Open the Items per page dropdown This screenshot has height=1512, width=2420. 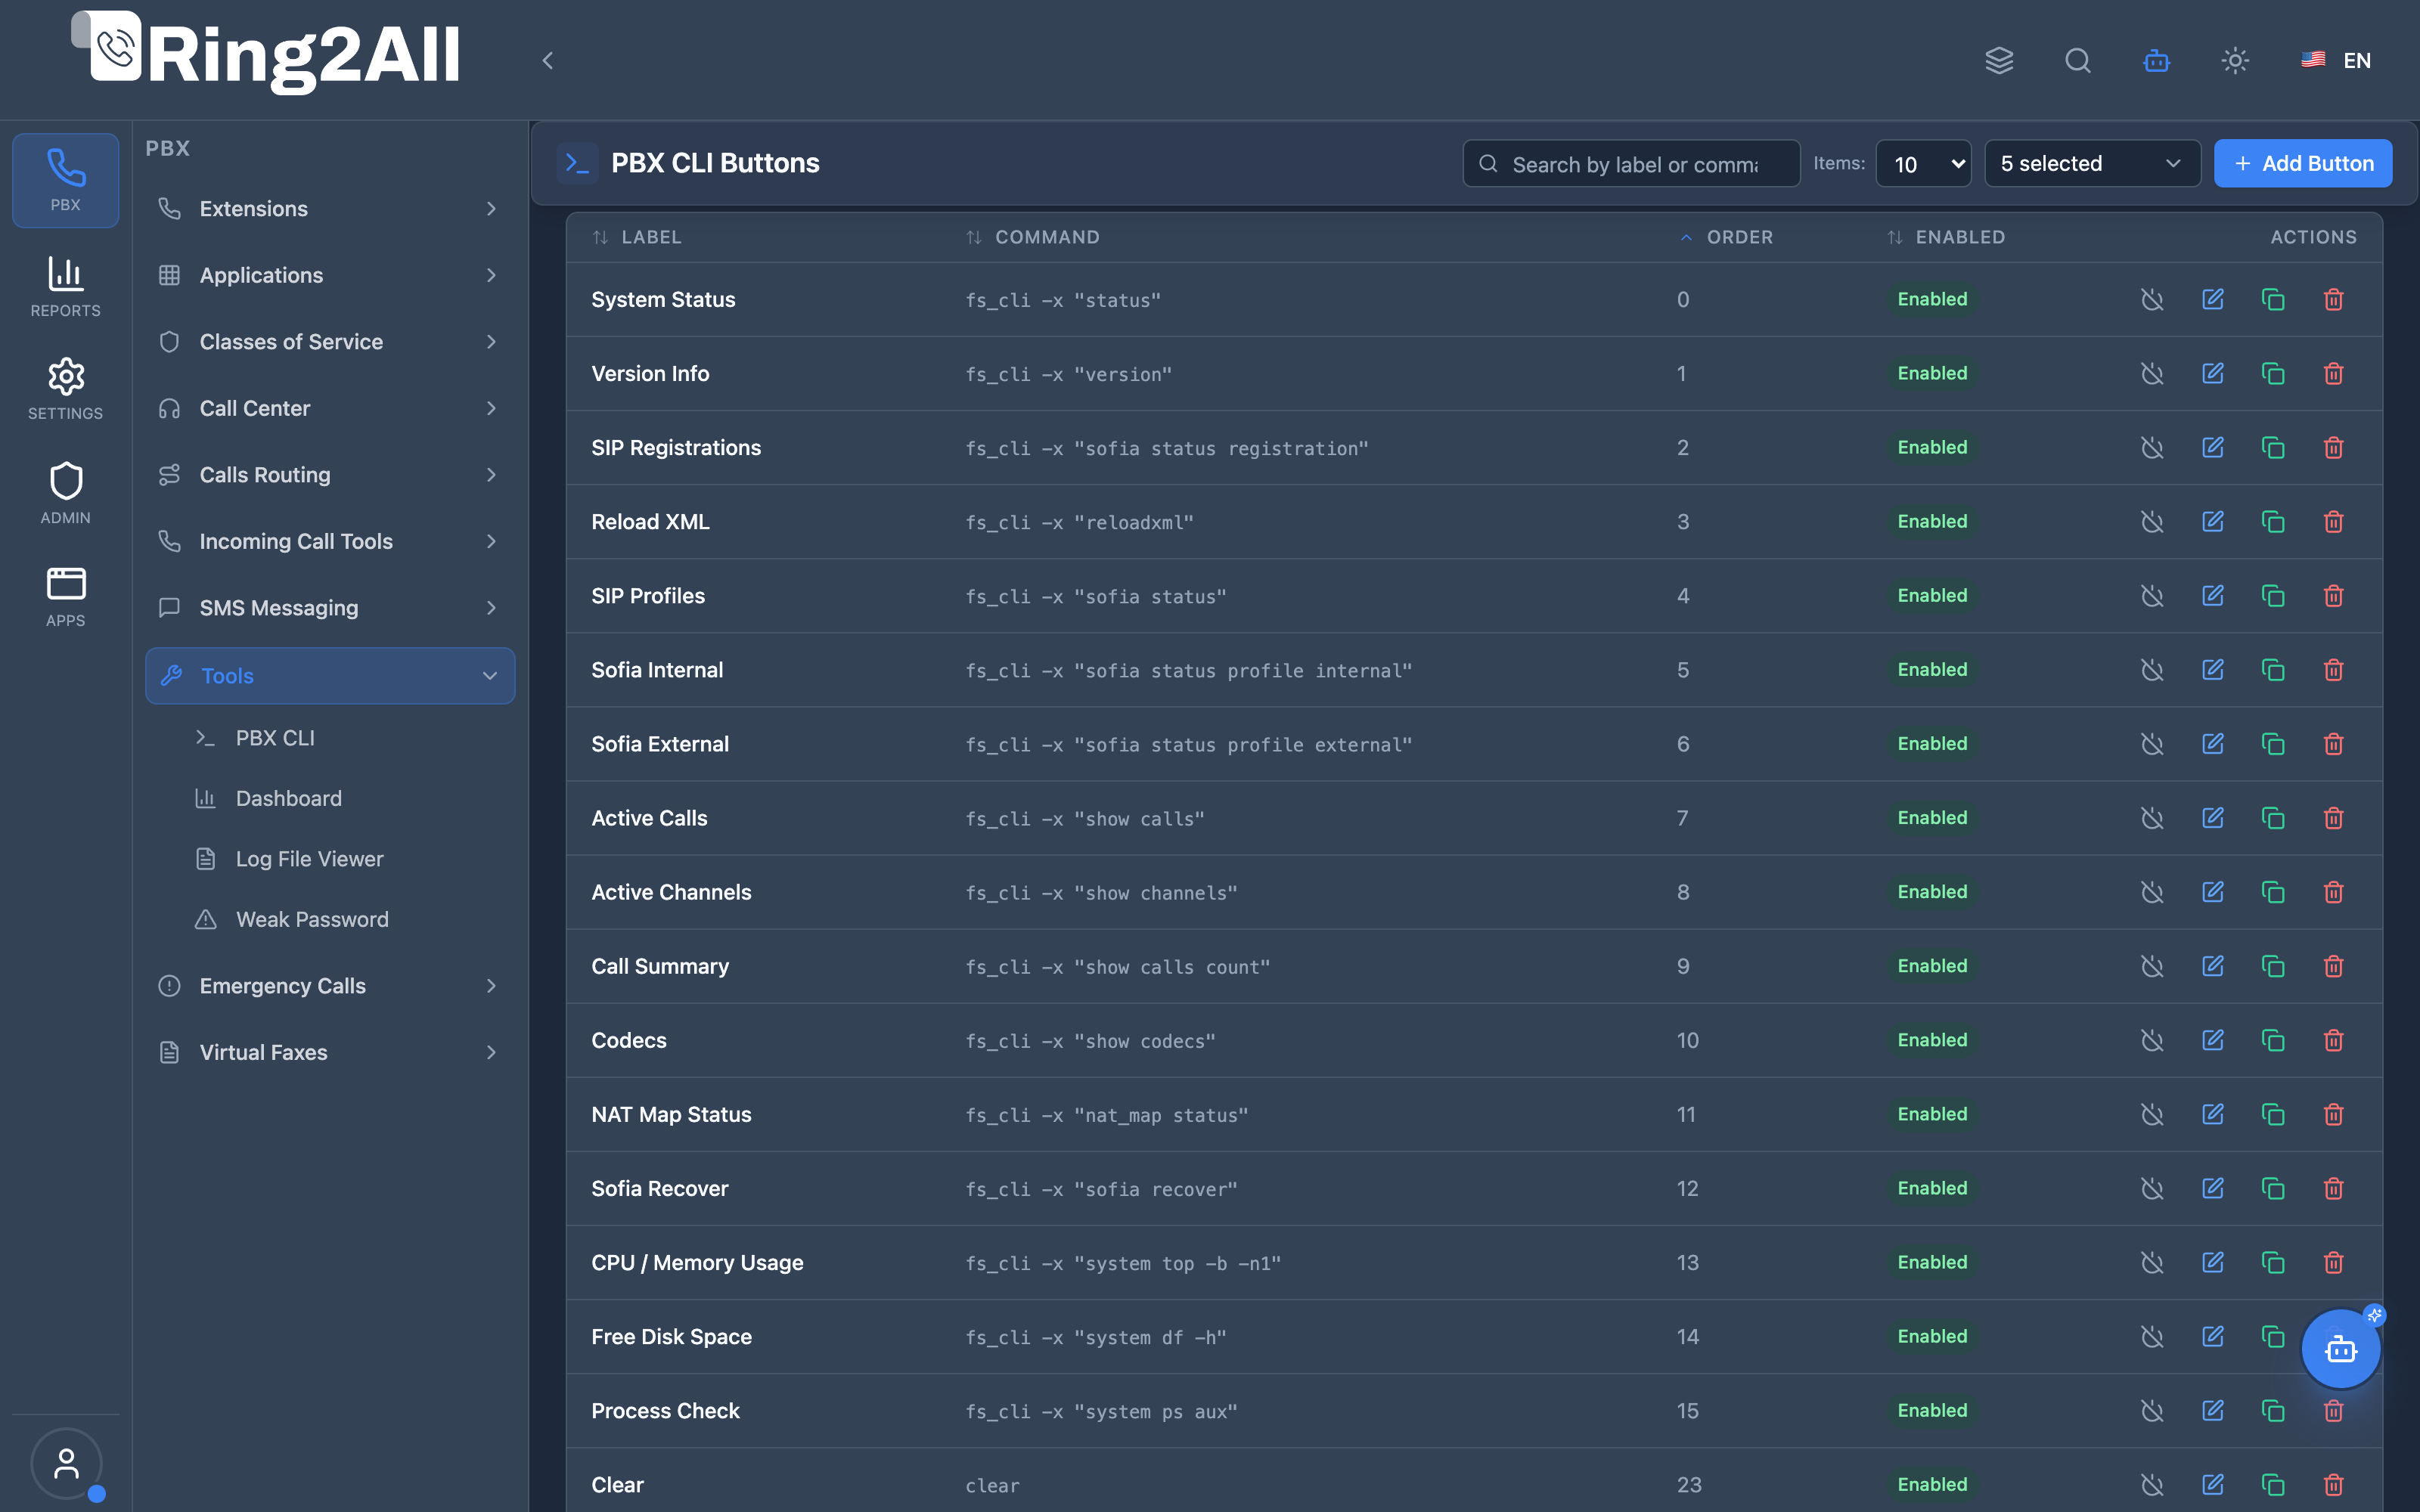point(1923,163)
